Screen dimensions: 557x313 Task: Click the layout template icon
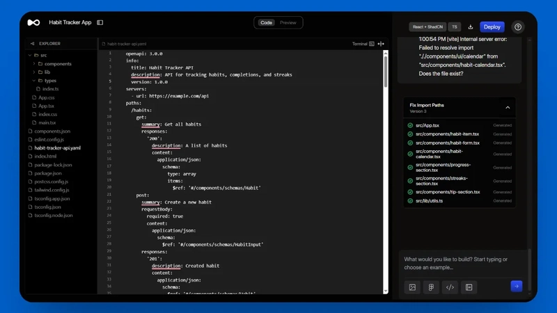click(469, 287)
